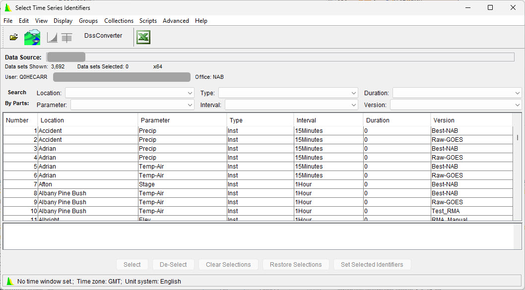
Task: Sort table by Parameter column header
Action: [182, 120]
